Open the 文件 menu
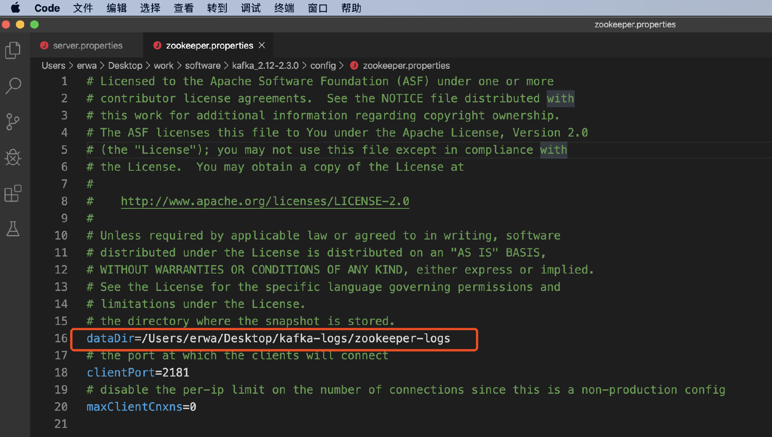 point(83,8)
